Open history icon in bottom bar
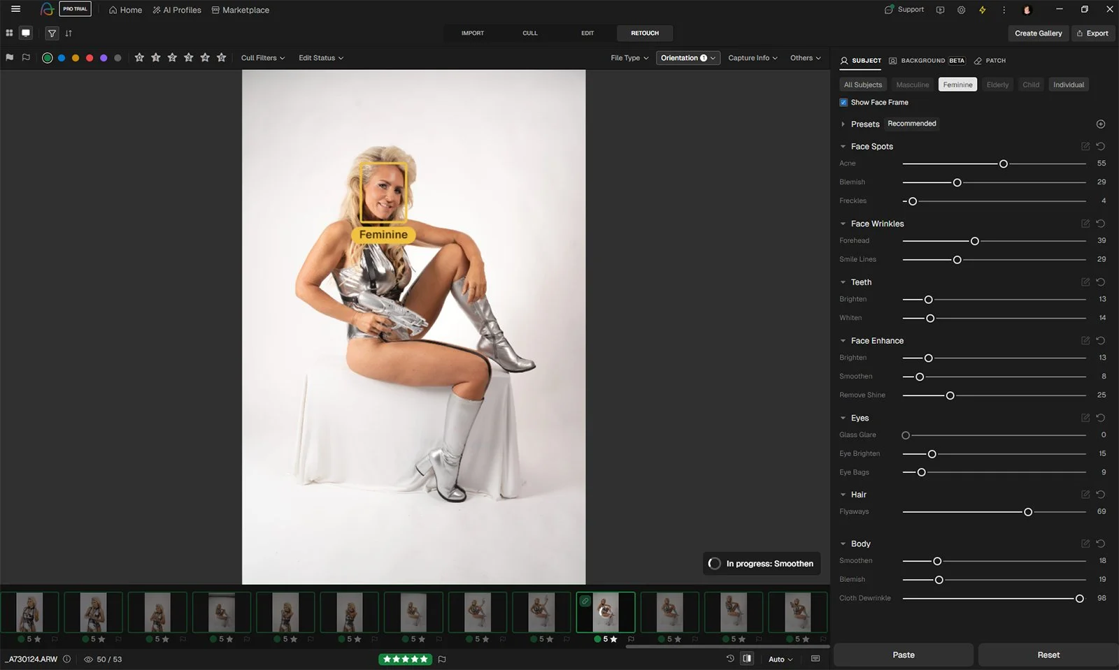The height and width of the screenshot is (670, 1119). (730, 659)
